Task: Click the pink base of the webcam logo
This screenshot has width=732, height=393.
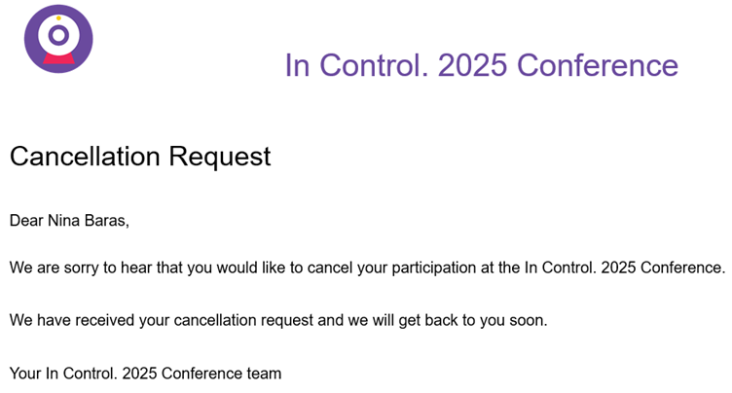Action: (58, 62)
